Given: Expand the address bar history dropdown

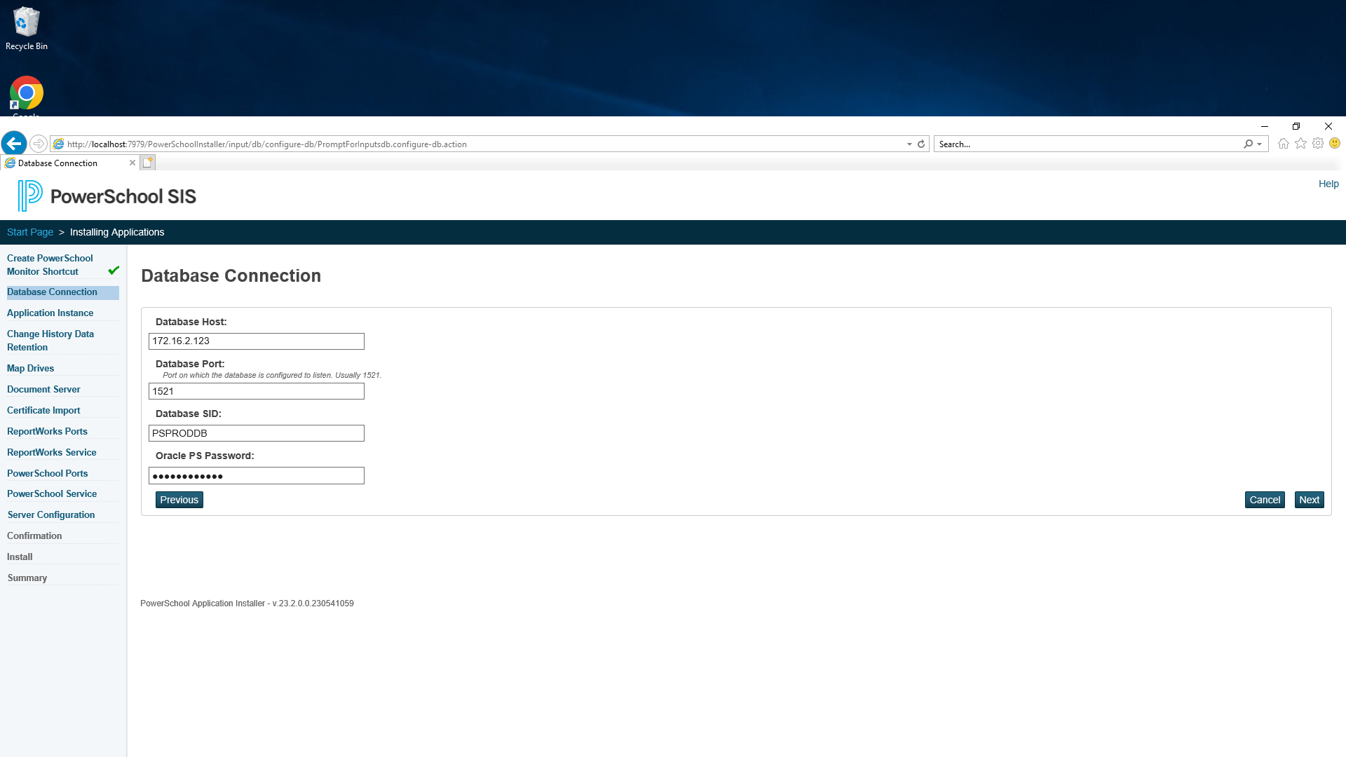Looking at the screenshot, I should (909, 144).
